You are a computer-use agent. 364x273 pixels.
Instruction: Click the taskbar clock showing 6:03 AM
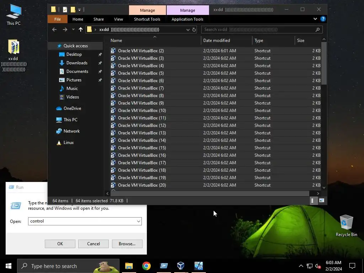pos(333,266)
